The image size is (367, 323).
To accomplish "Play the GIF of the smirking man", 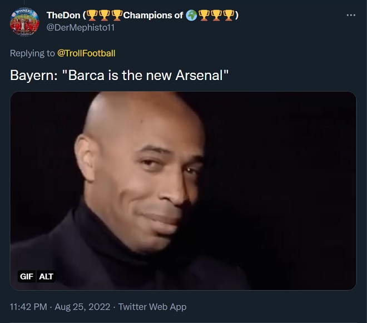I will (x=183, y=189).
